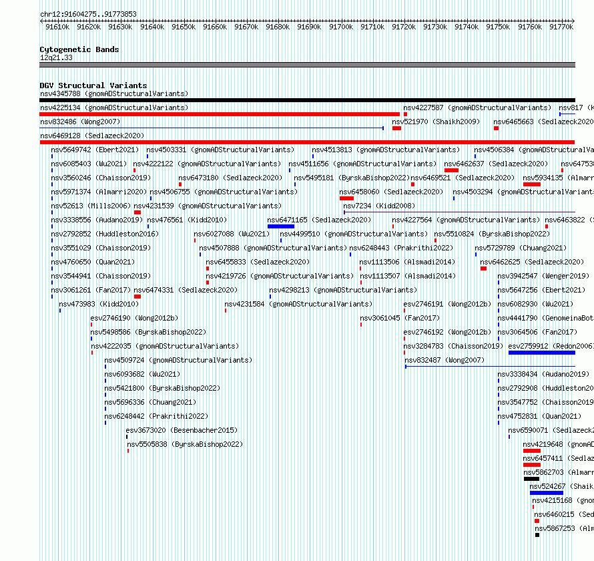Open nsv5505838 (ByrskaBishop2022) label

(x=185, y=444)
